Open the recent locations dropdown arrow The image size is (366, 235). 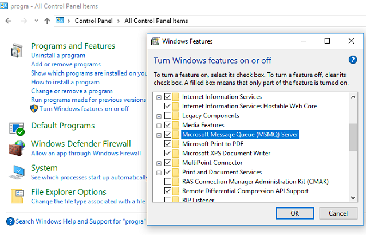(x=36, y=21)
